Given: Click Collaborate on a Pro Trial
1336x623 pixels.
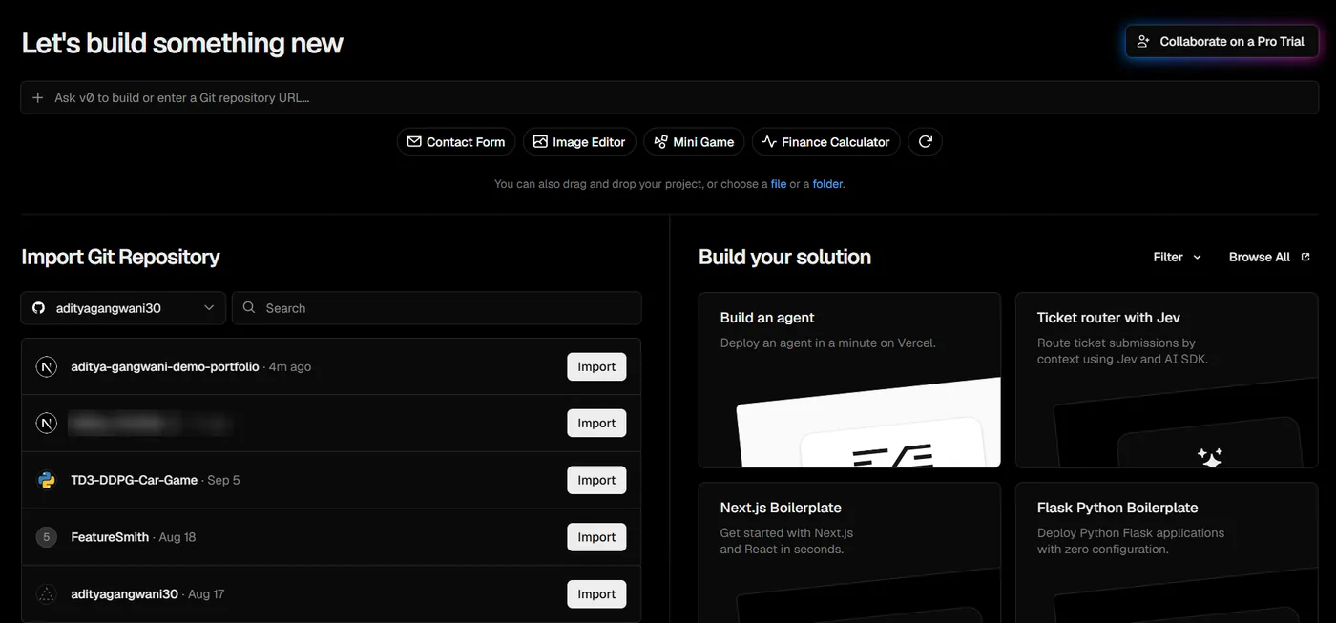Looking at the screenshot, I should pos(1222,41).
